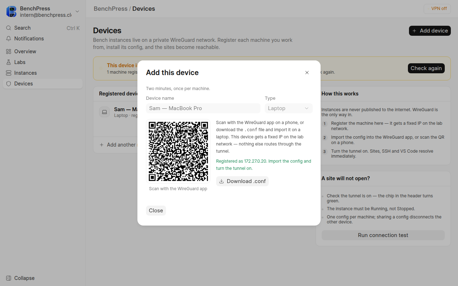Click the Instances server icon
The height and width of the screenshot is (286, 458).
9,73
